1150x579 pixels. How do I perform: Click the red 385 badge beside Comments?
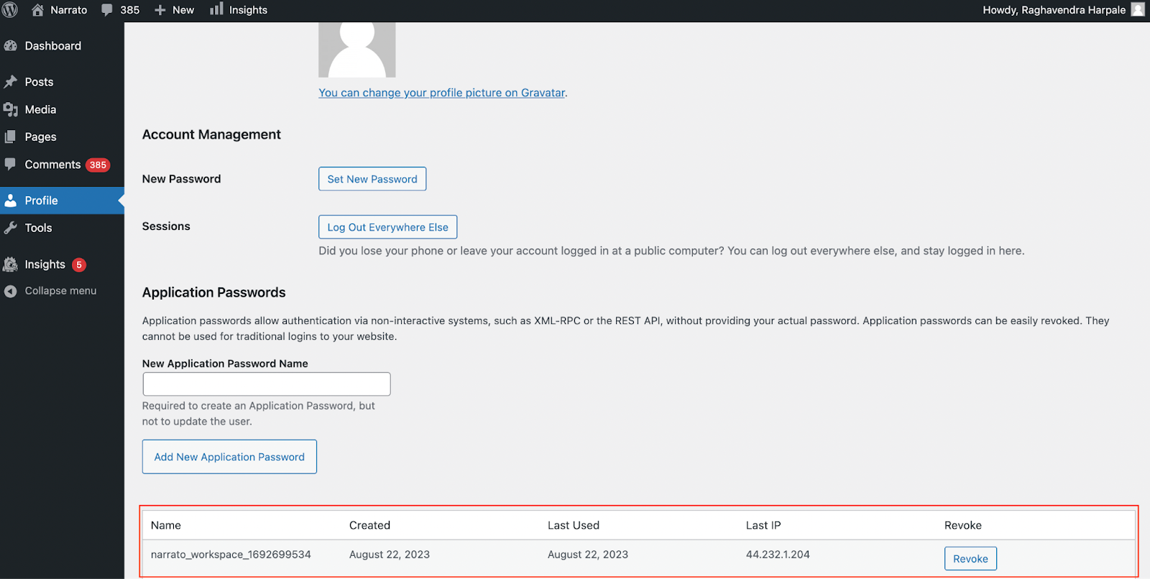pyautogui.click(x=98, y=165)
